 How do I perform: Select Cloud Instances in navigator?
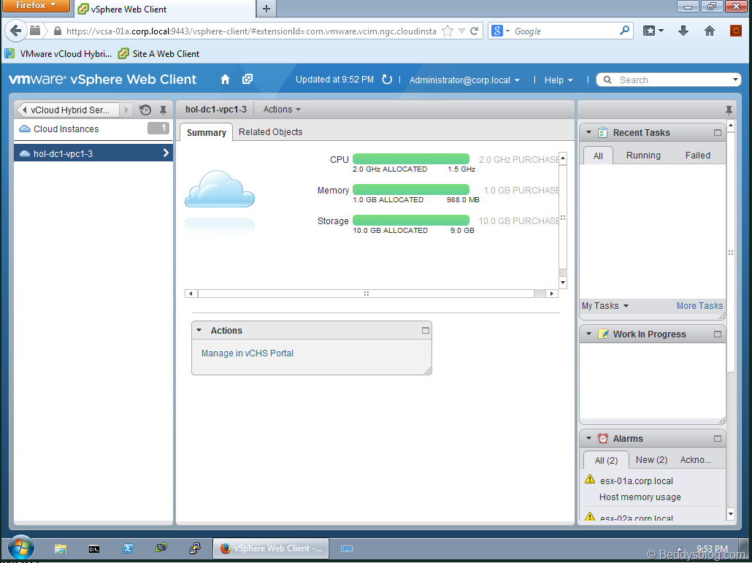pyautogui.click(x=93, y=129)
